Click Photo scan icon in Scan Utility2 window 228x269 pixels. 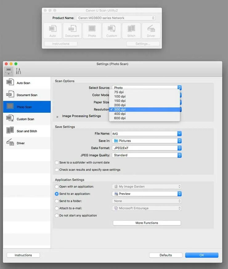coord(92,31)
